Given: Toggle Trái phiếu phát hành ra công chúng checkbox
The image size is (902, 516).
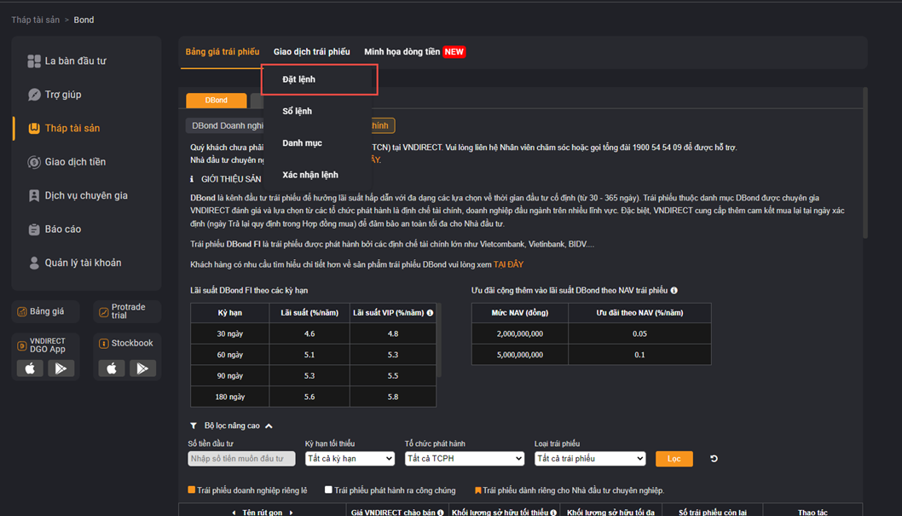Looking at the screenshot, I should pos(328,490).
